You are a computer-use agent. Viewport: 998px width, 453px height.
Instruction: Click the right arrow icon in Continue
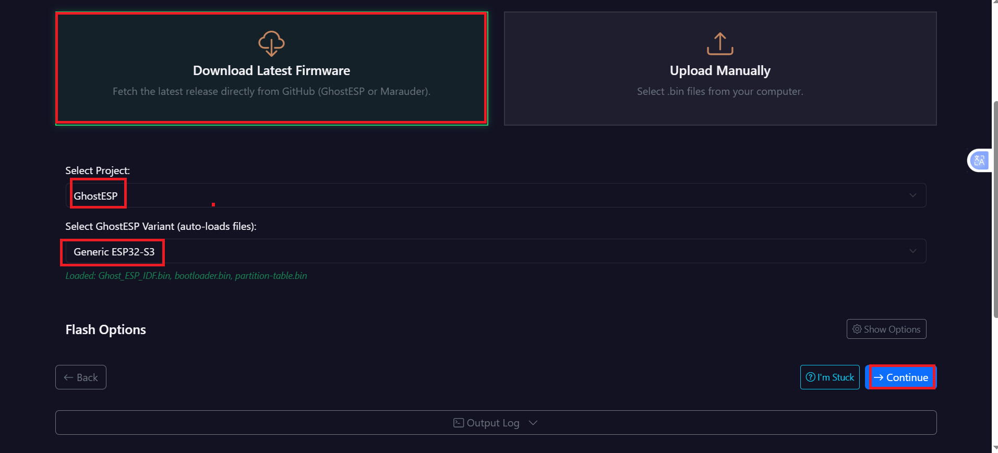[879, 377]
